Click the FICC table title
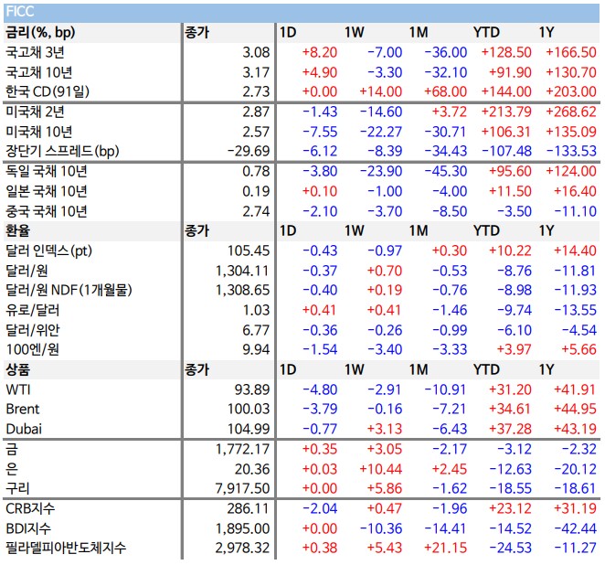The height and width of the screenshot is (565, 605). tap(20, 12)
